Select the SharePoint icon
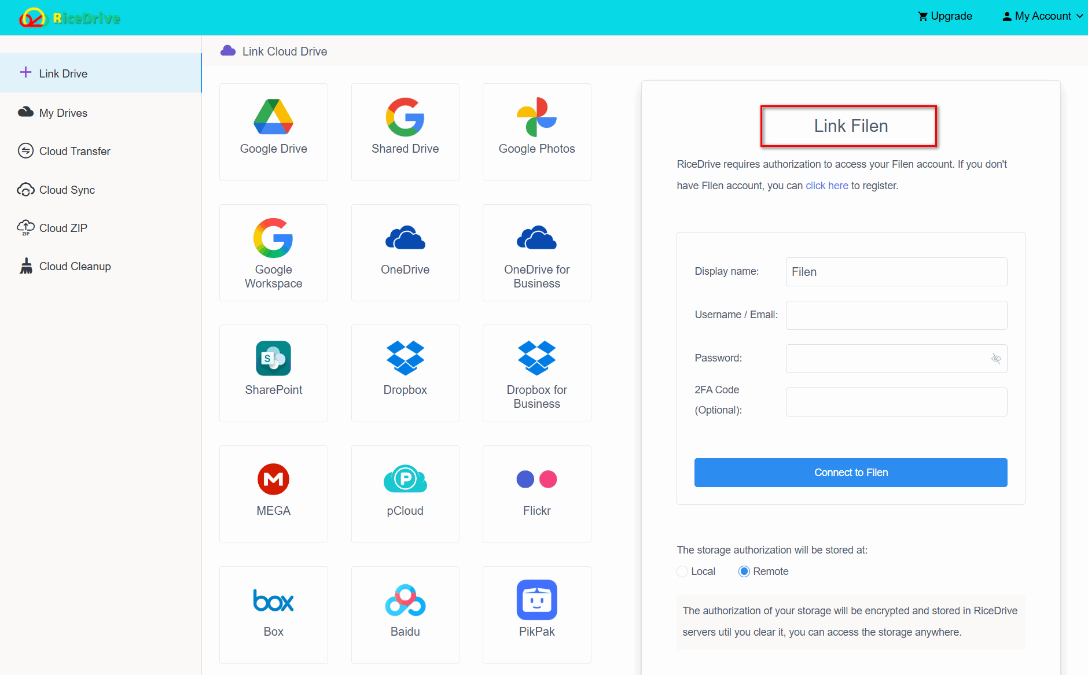Screen dimensions: 1088x675 pyautogui.click(x=273, y=358)
